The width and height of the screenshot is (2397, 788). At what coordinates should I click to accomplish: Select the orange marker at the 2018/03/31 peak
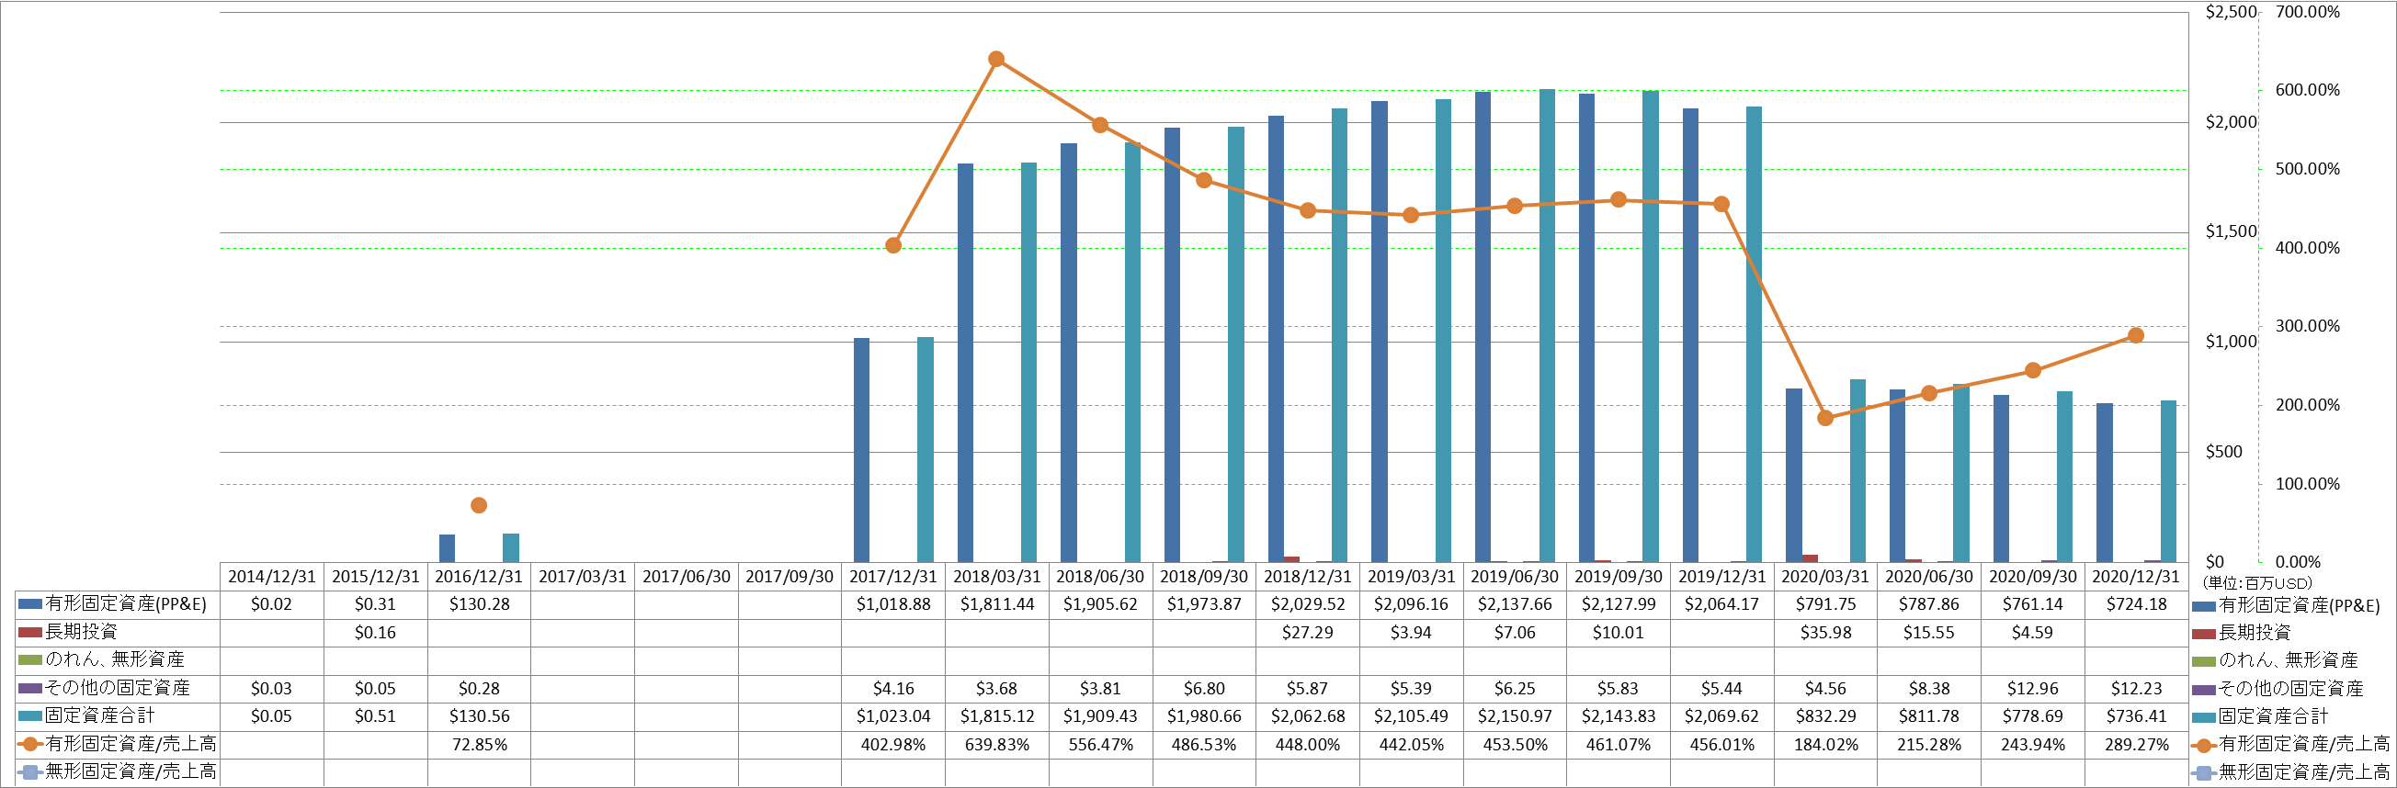995,59
